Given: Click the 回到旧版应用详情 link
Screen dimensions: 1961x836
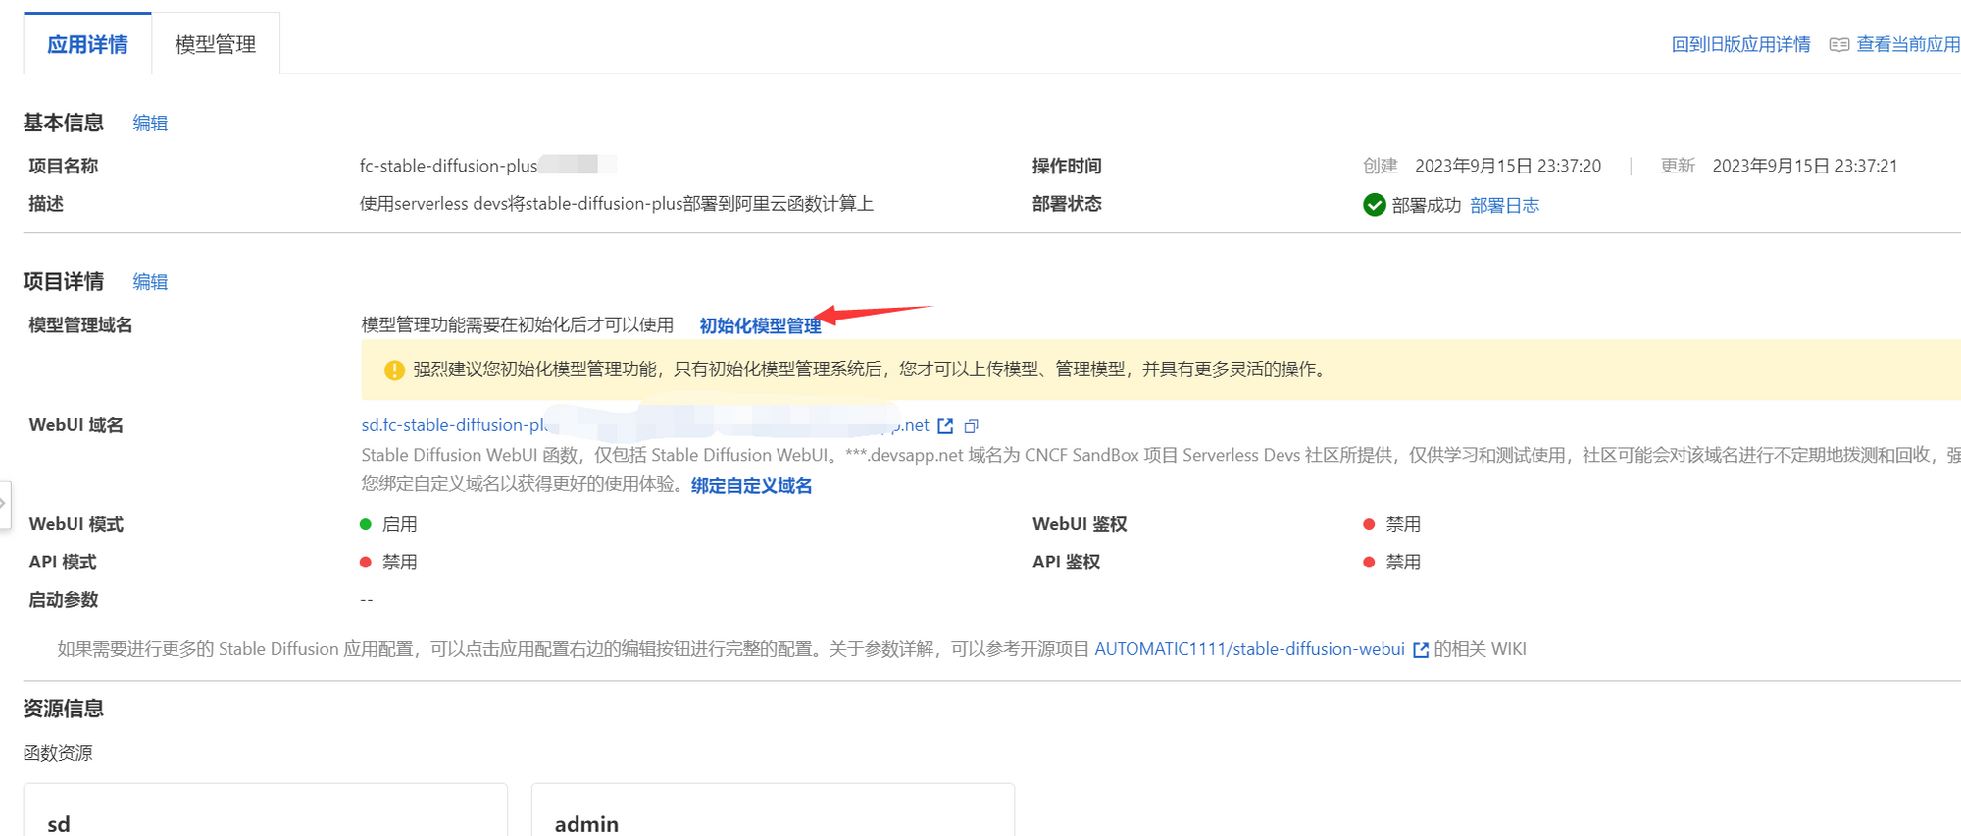Looking at the screenshot, I should pyautogui.click(x=1740, y=44).
